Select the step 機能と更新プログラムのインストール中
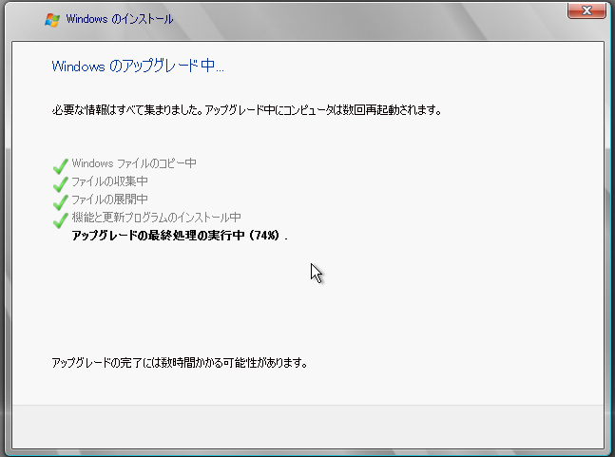 pyautogui.click(x=156, y=218)
